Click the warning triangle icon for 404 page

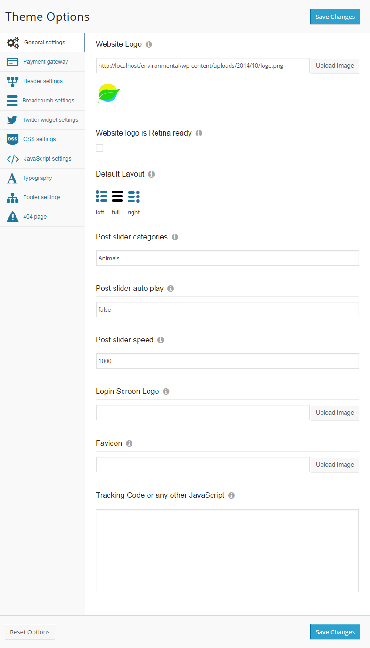pyautogui.click(x=13, y=217)
